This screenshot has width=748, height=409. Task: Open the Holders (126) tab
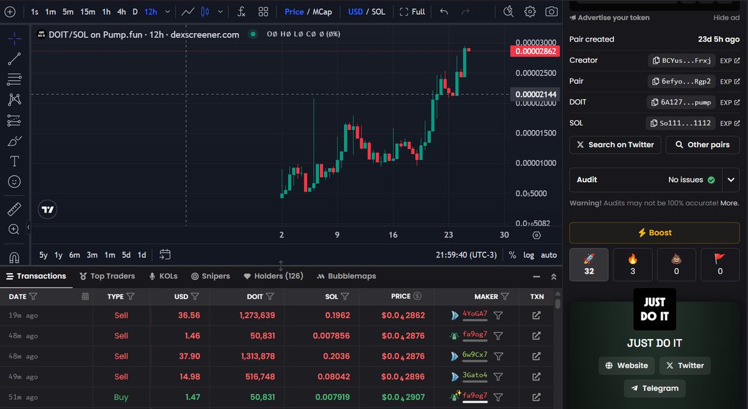tap(273, 276)
